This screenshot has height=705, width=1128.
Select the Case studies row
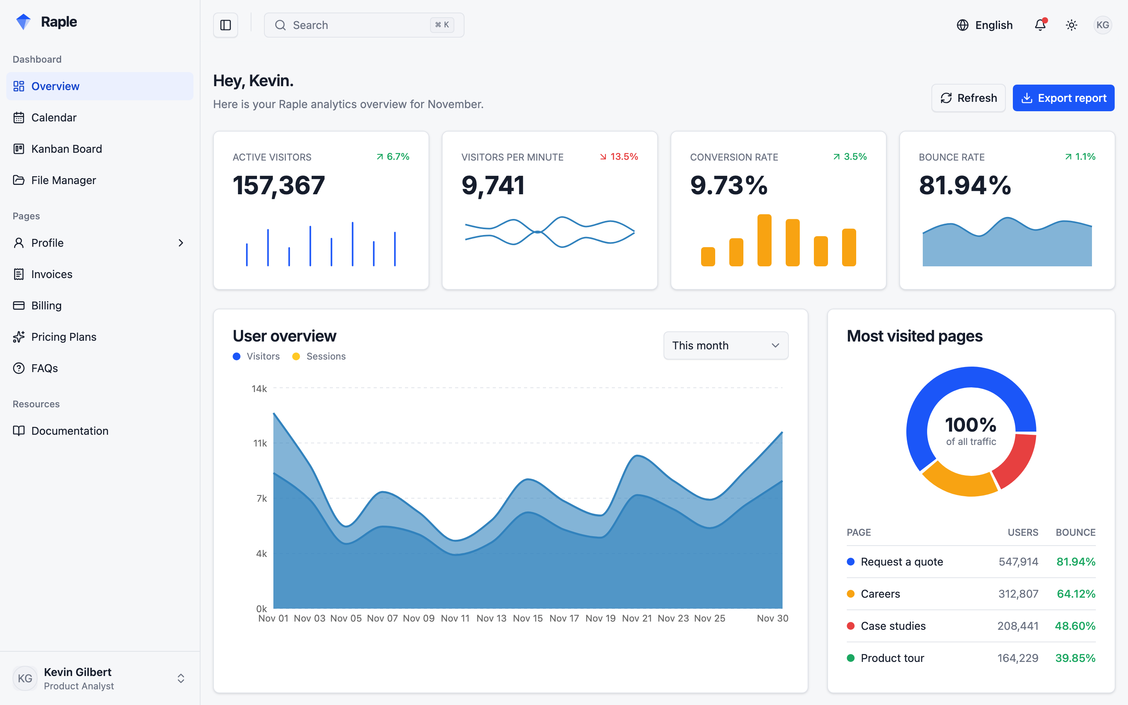pos(971,626)
